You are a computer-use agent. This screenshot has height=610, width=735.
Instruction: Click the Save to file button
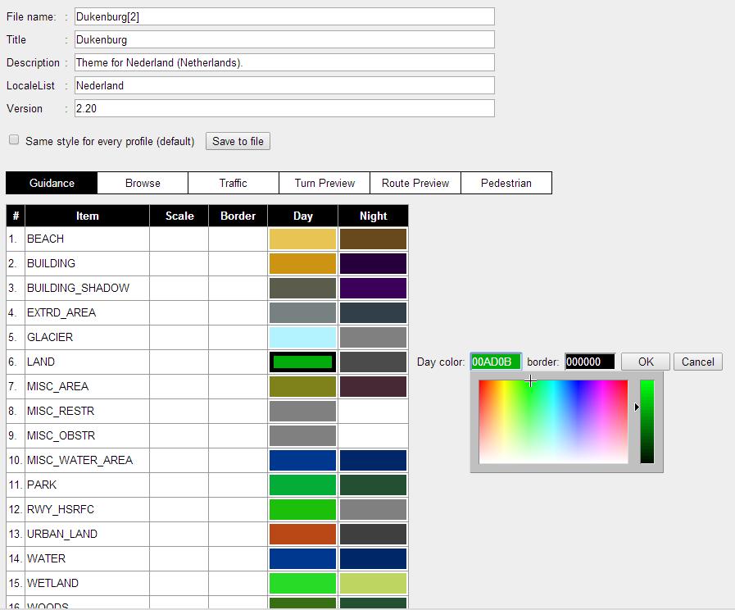(x=238, y=141)
